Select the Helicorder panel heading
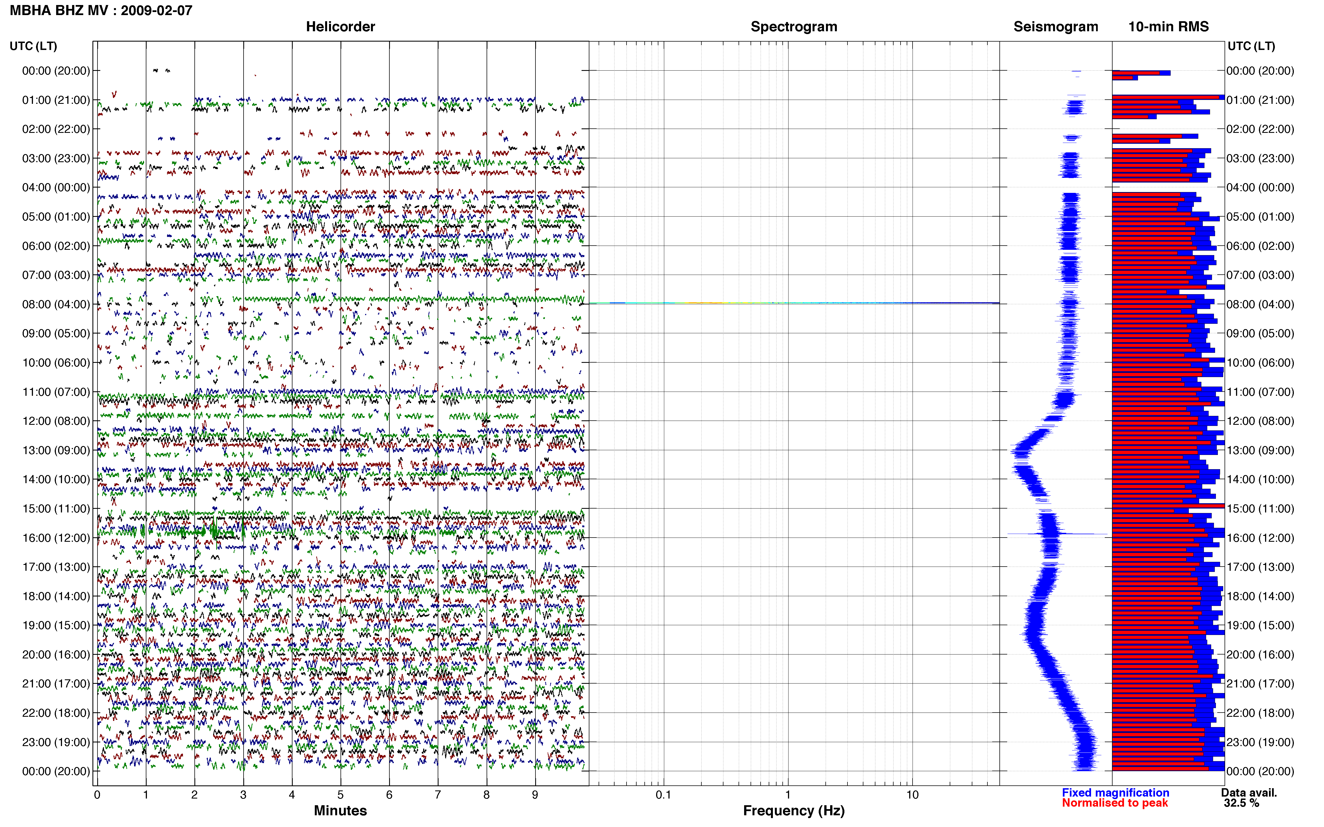 pyautogui.click(x=340, y=27)
